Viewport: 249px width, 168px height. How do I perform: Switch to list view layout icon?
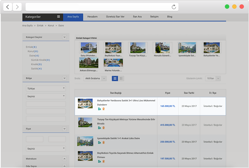coord(121,78)
